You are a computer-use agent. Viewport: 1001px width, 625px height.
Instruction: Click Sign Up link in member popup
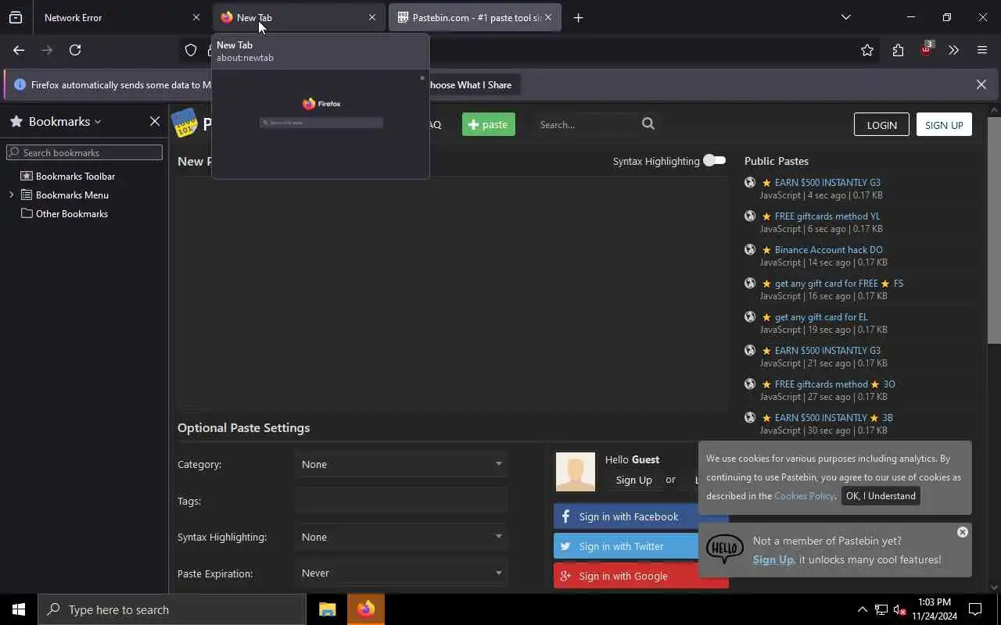point(773,559)
